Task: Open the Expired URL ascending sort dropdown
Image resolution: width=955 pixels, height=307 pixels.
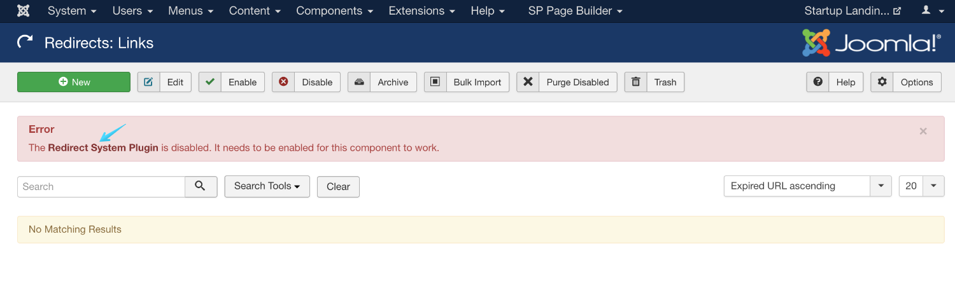Action: coord(807,186)
